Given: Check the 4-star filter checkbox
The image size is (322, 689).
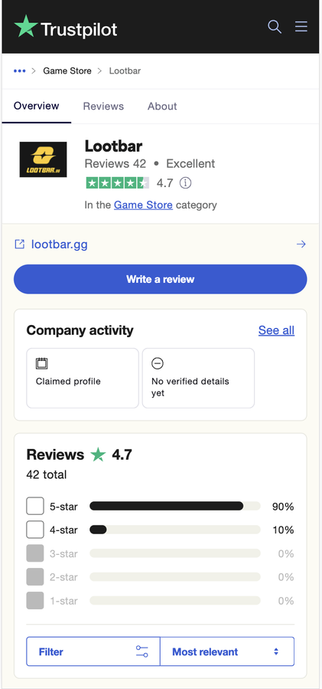Looking at the screenshot, I should 35,530.
